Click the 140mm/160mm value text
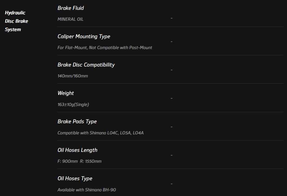This screenshot has height=196, width=287. (x=73, y=76)
